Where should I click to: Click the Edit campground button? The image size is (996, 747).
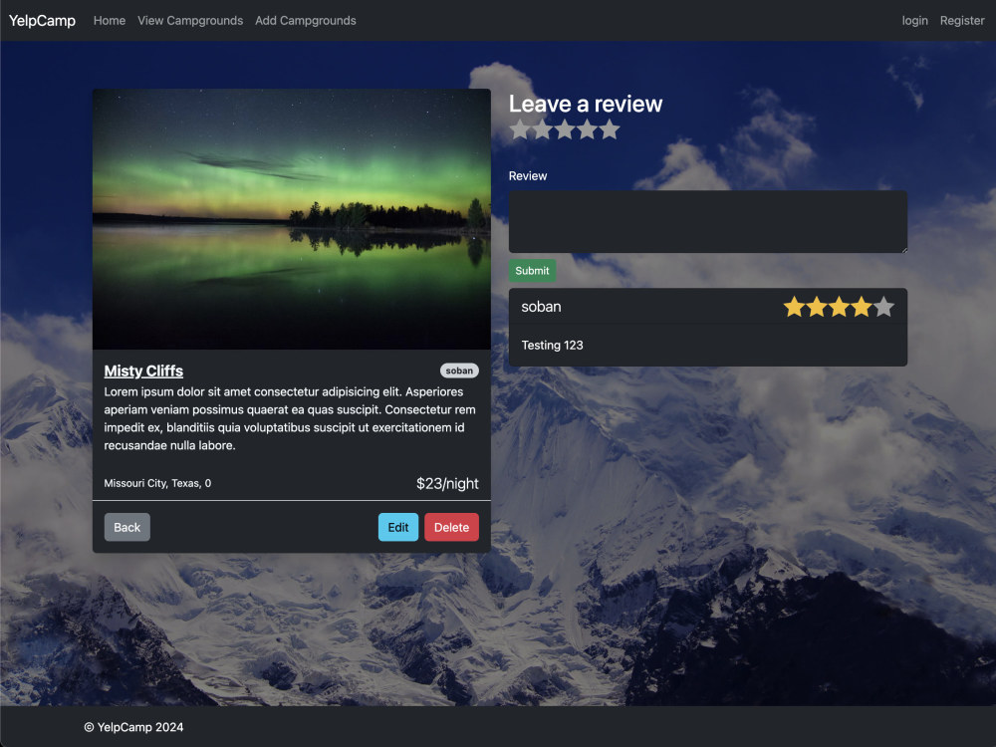(398, 527)
